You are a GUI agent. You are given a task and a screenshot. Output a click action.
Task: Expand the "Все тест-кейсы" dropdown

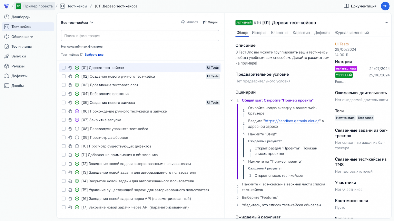coord(92,22)
